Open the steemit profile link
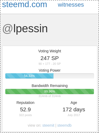 [x=48, y=125]
